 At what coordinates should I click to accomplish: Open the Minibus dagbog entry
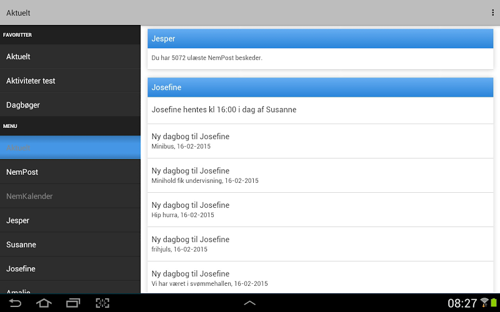pyautogui.click(x=320, y=141)
